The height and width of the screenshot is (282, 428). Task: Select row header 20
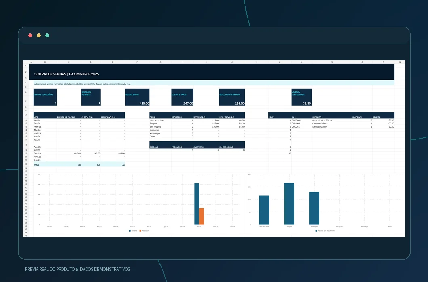[26, 153]
